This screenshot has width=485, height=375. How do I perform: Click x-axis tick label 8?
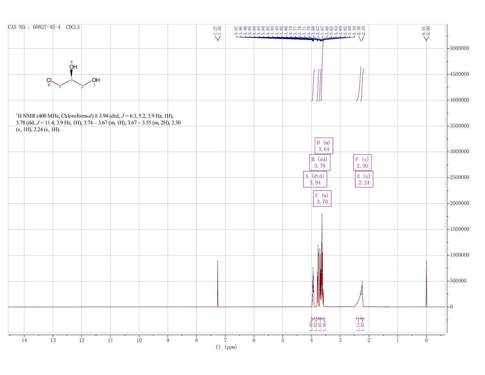[196, 340]
